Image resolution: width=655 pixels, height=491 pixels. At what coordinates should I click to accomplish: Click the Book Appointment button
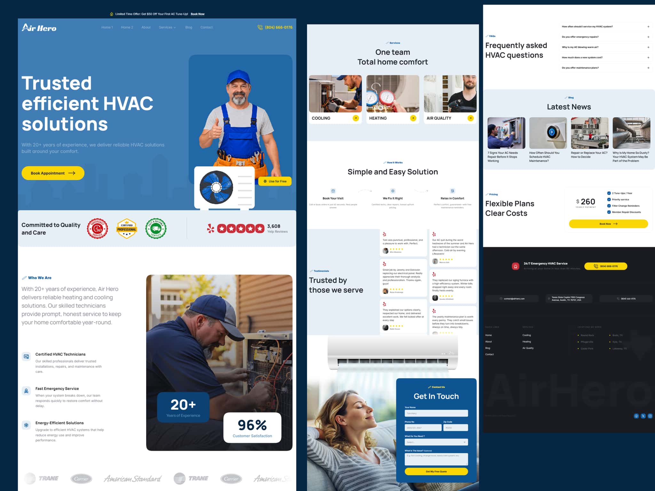tap(53, 173)
